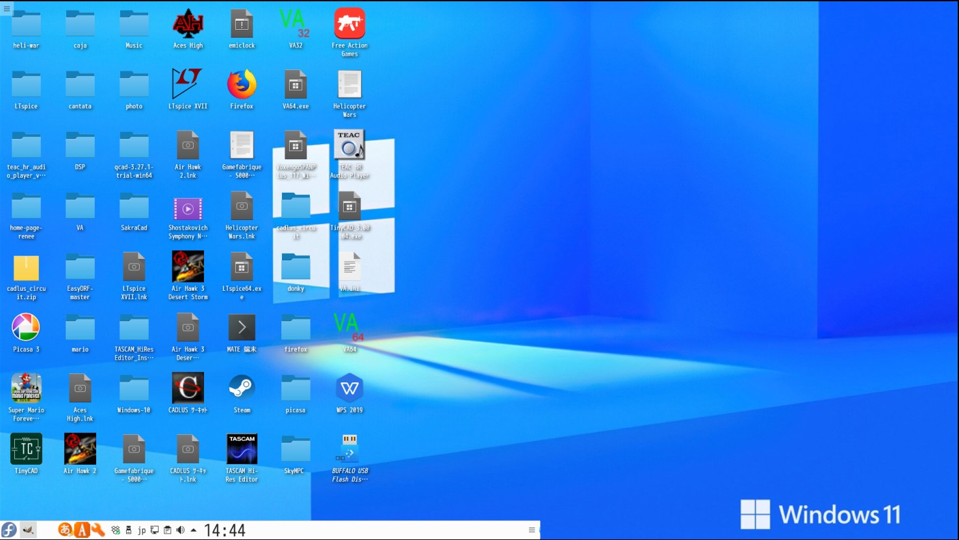Open WPS 2019 office suite
Image resolution: width=959 pixels, height=540 pixels.
pos(349,388)
